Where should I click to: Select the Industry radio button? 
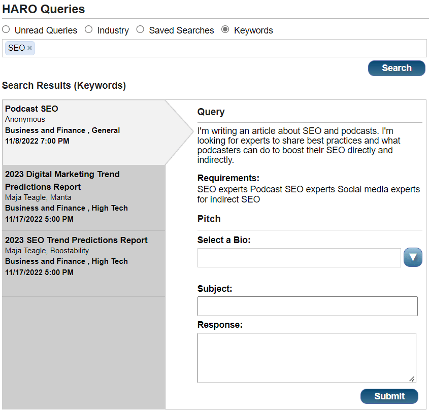point(89,29)
